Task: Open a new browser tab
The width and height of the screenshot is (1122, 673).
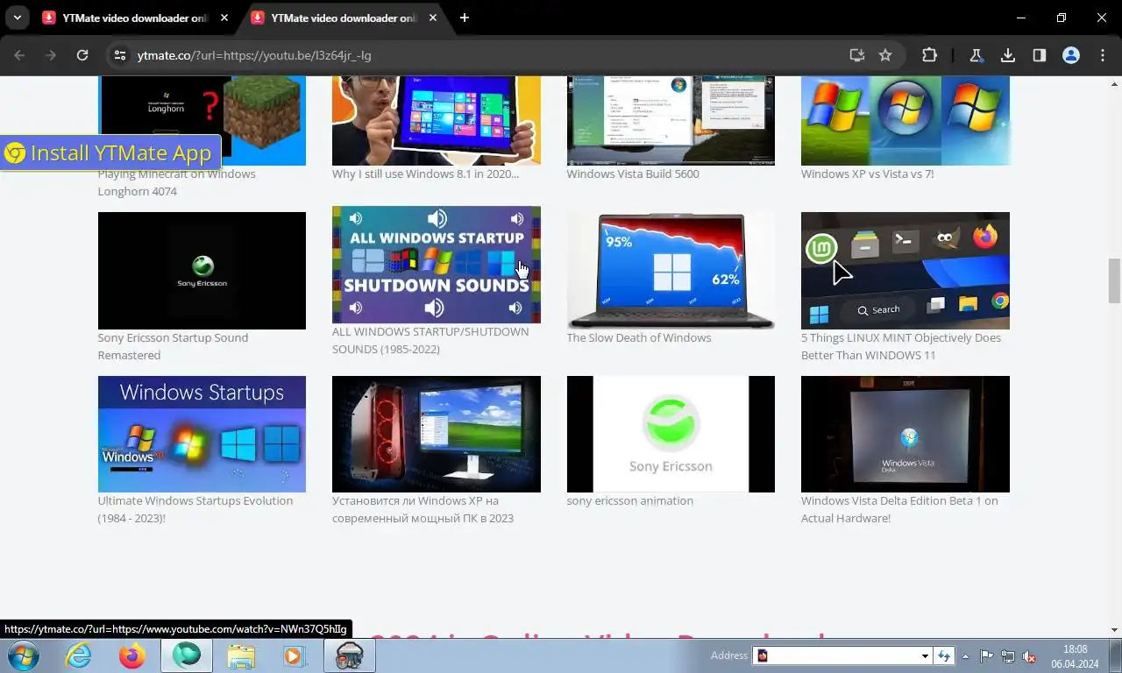Action: (x=465, y=18)
